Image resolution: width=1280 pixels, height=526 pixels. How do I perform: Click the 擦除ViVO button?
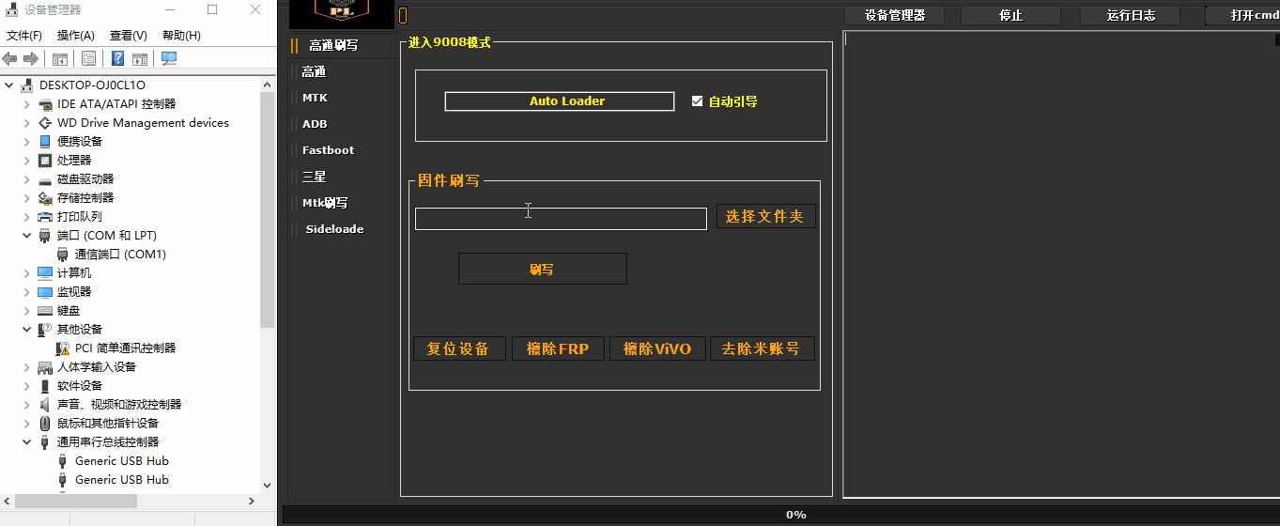pyautogui.click(x=657, y=348)
